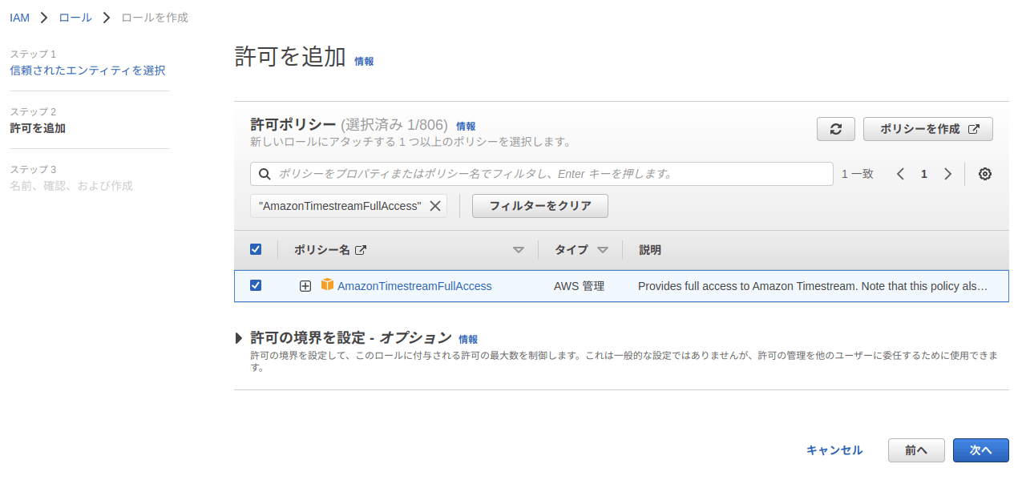Click the 次へ button
This screenshot has height=488, width=1026.
tap(981, 450)
